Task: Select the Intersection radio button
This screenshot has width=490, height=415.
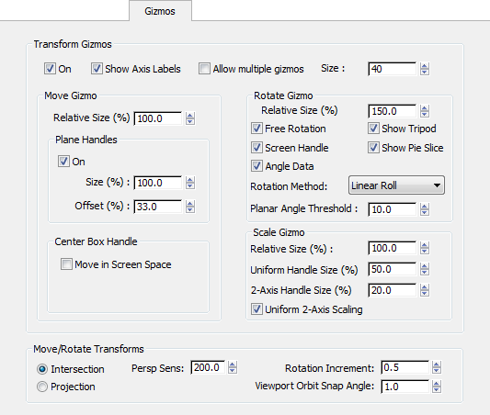Action: [x=42, y=369]
